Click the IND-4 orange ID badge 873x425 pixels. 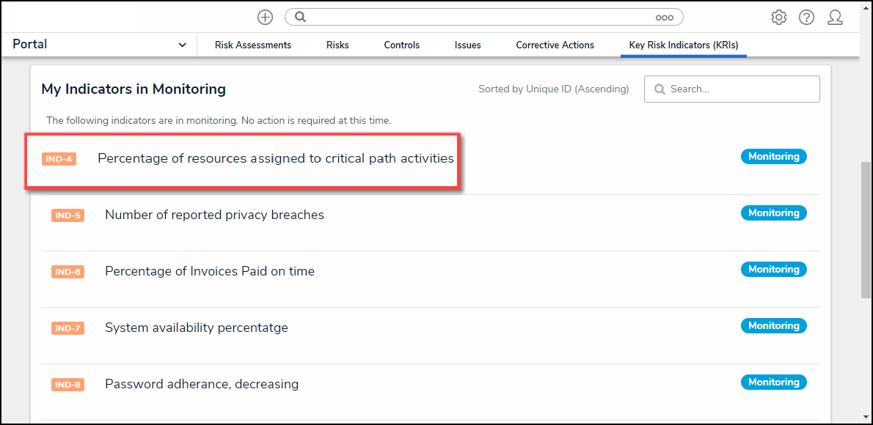(x=59, y=159)
